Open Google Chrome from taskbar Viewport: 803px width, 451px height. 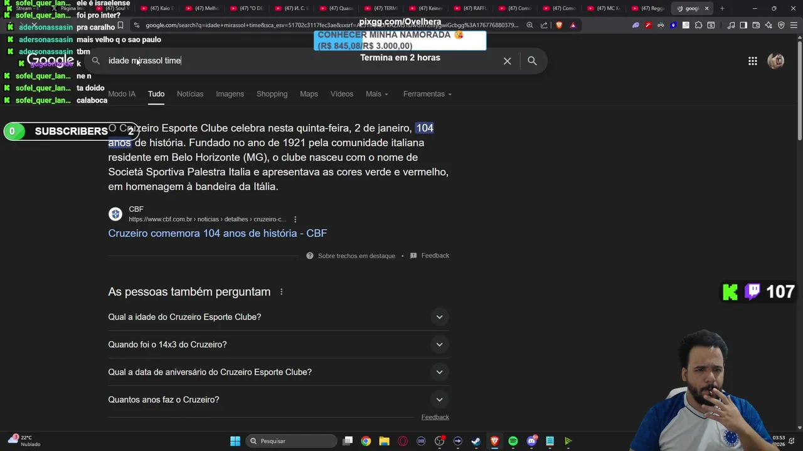click(x=366, y=441)
